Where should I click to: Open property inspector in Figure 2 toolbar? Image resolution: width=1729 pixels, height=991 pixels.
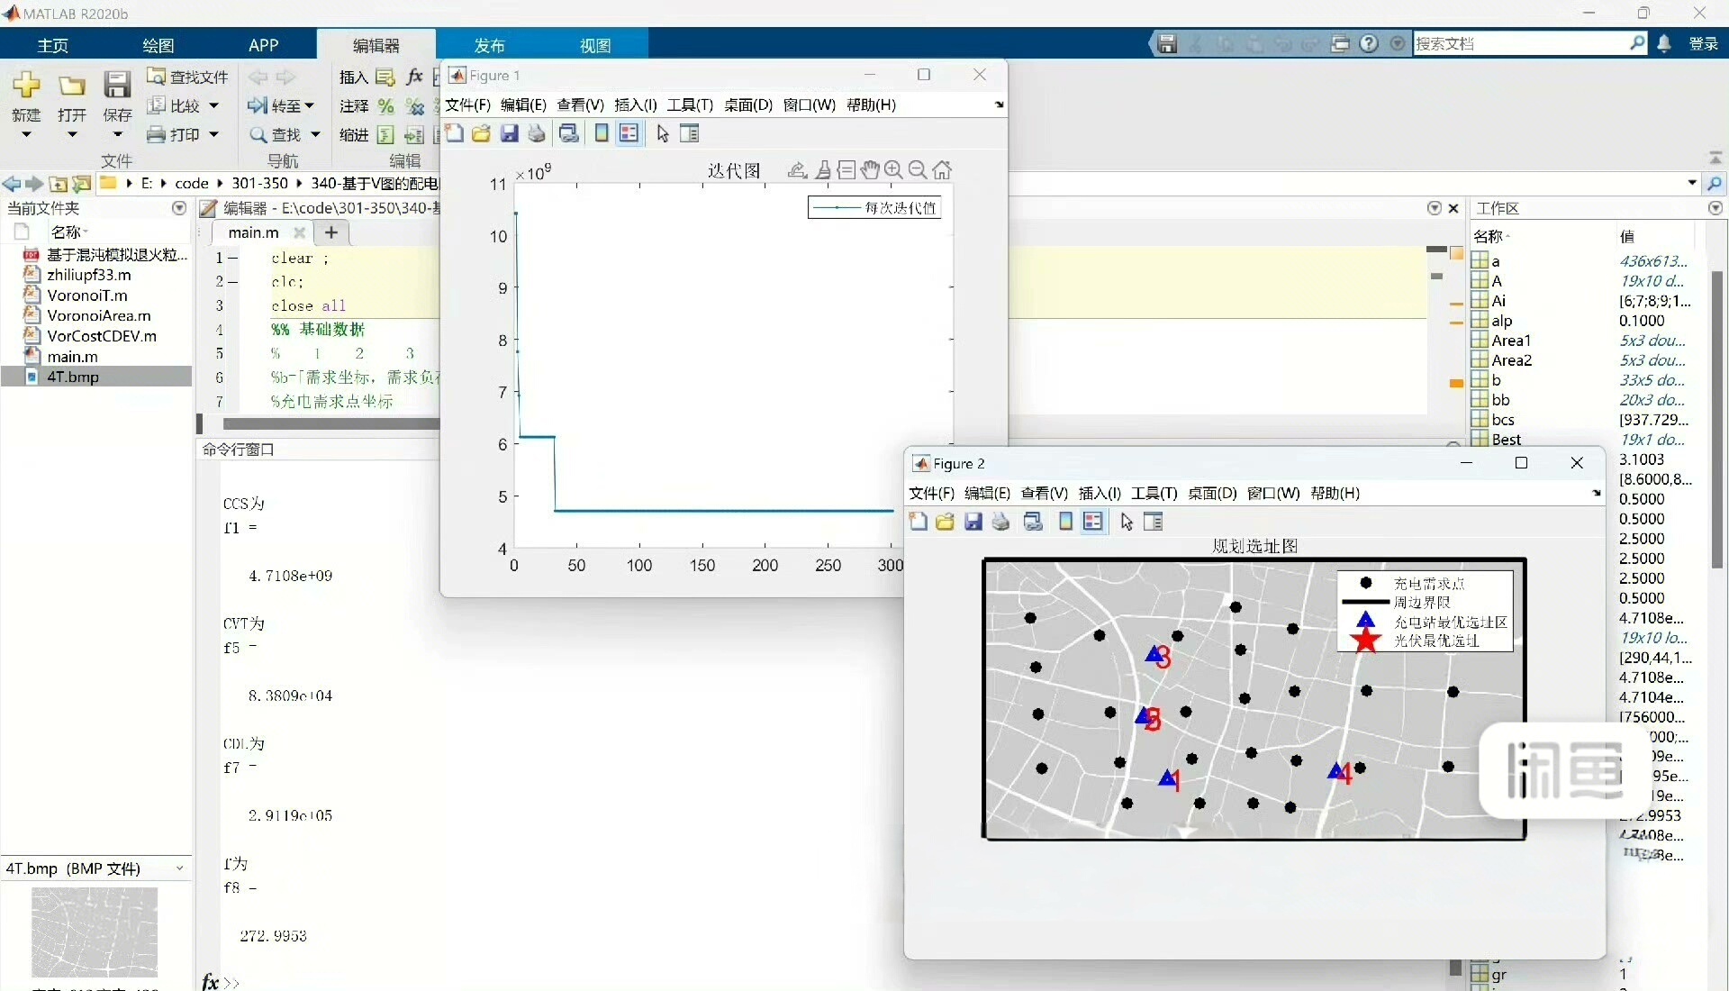1153,522
